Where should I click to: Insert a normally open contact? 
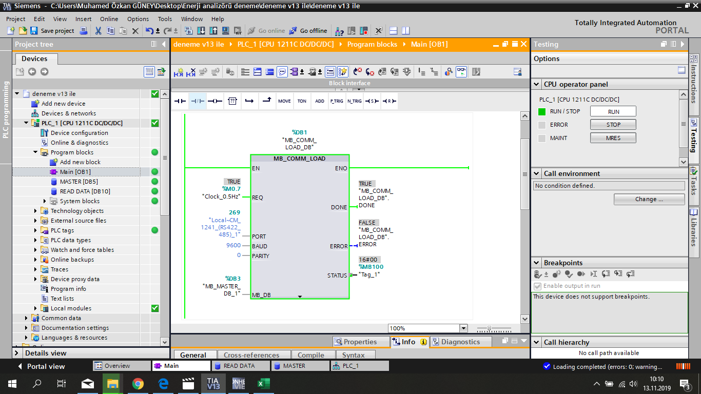(x=180, y=101)
